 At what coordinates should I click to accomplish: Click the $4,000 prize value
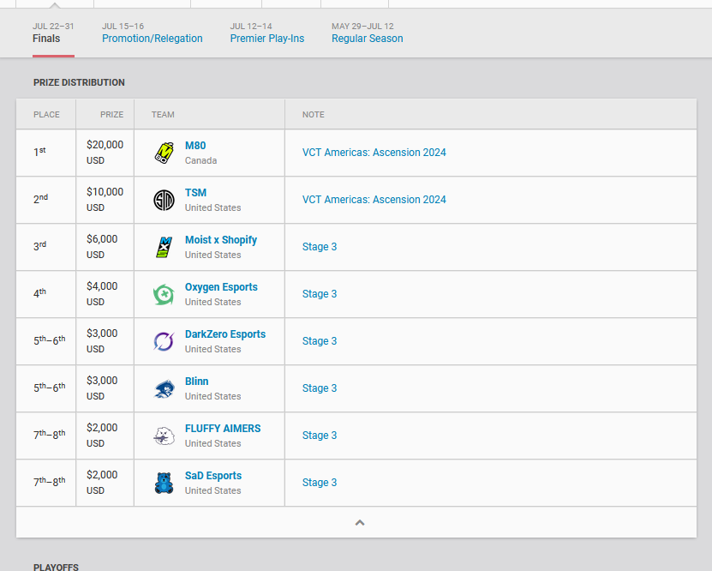click(x=102, y=286)
